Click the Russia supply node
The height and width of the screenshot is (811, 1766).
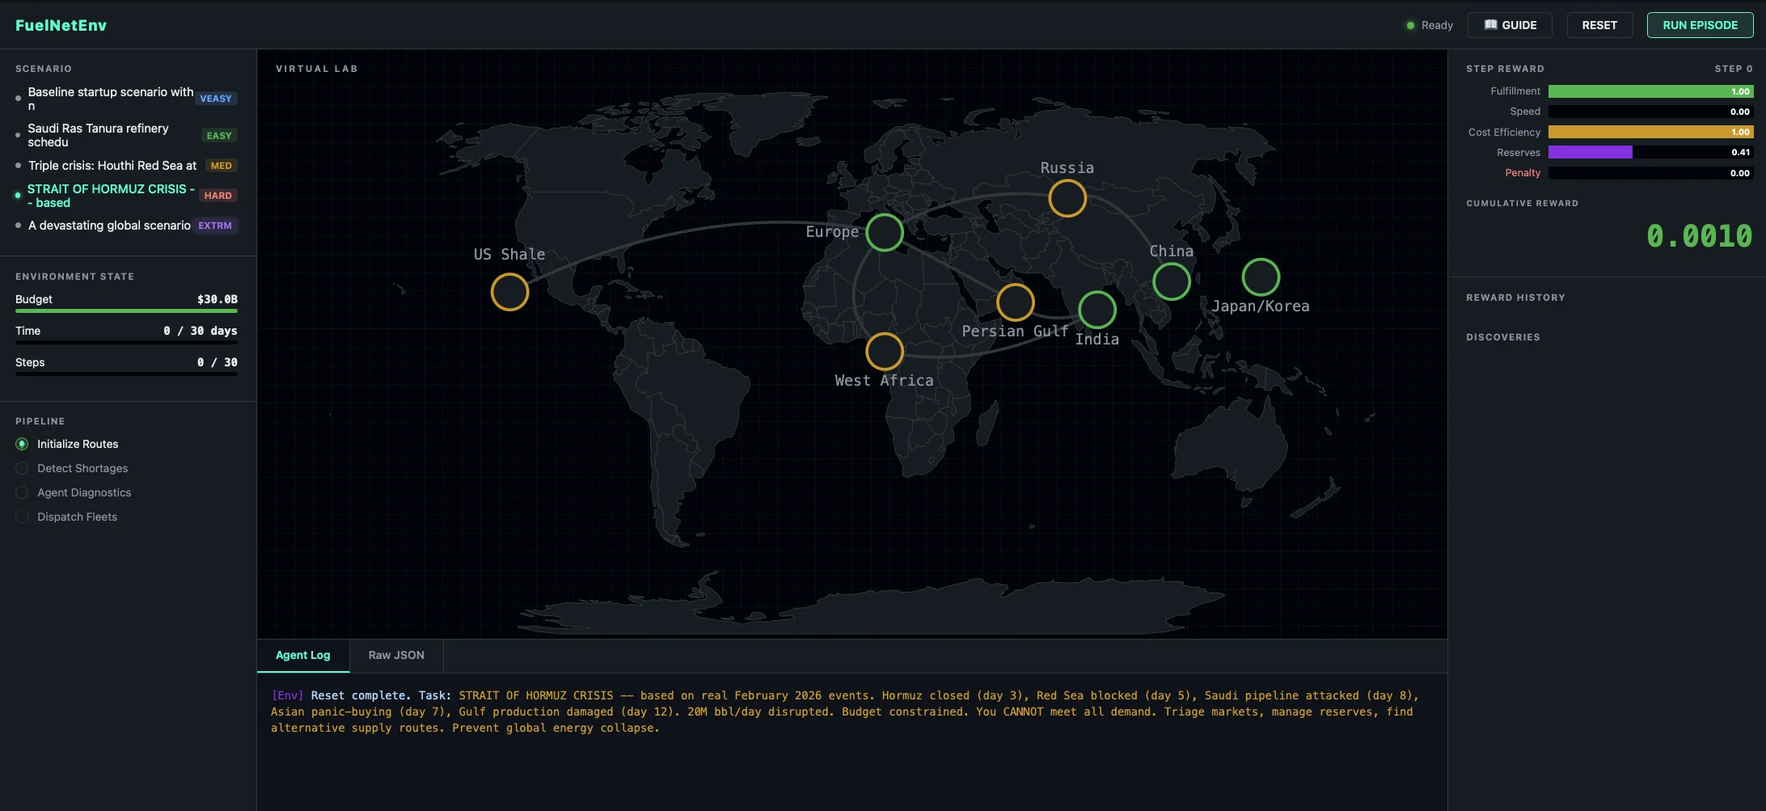(x=1067, y=198)
